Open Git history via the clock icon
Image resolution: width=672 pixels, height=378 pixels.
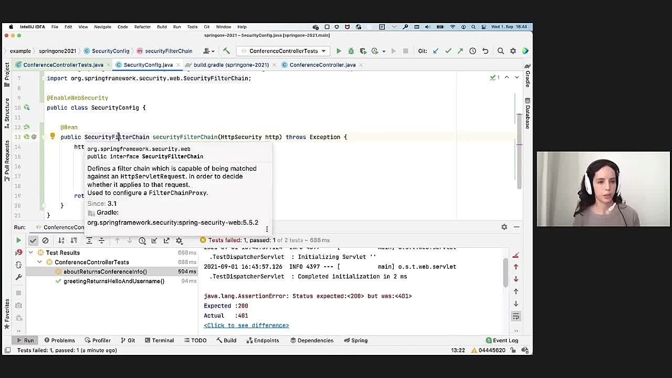click(472, 51)
